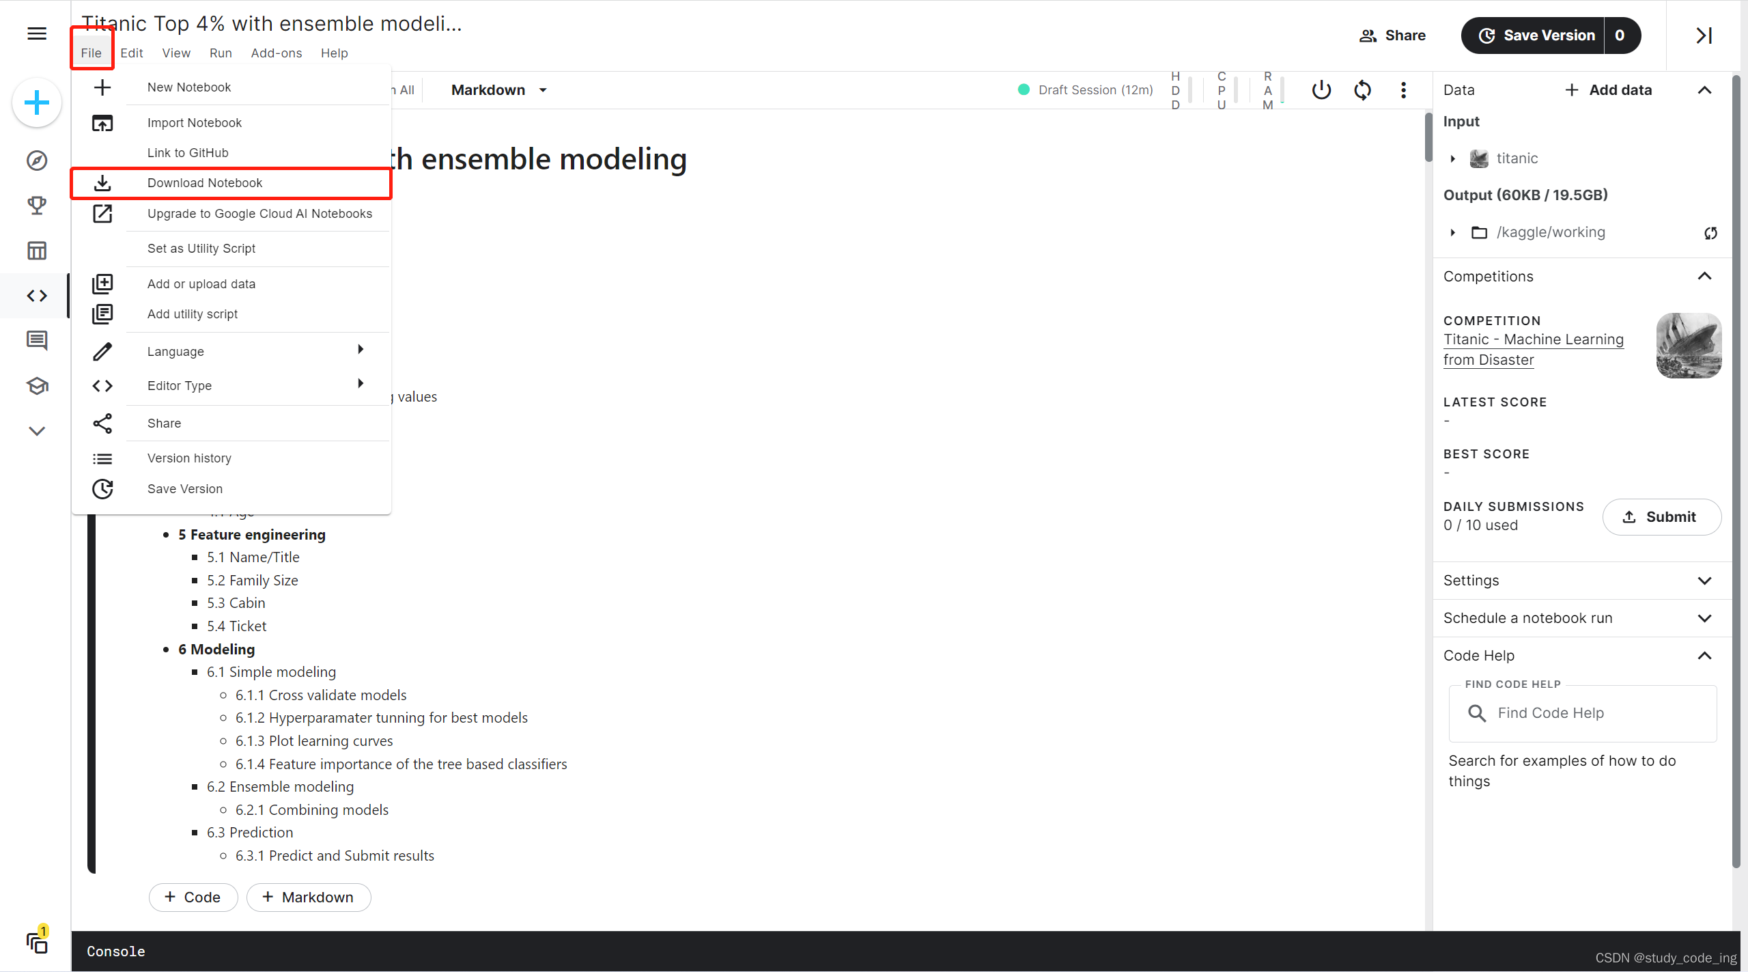
Task: Open the File menu
Action: click(91, 53)
